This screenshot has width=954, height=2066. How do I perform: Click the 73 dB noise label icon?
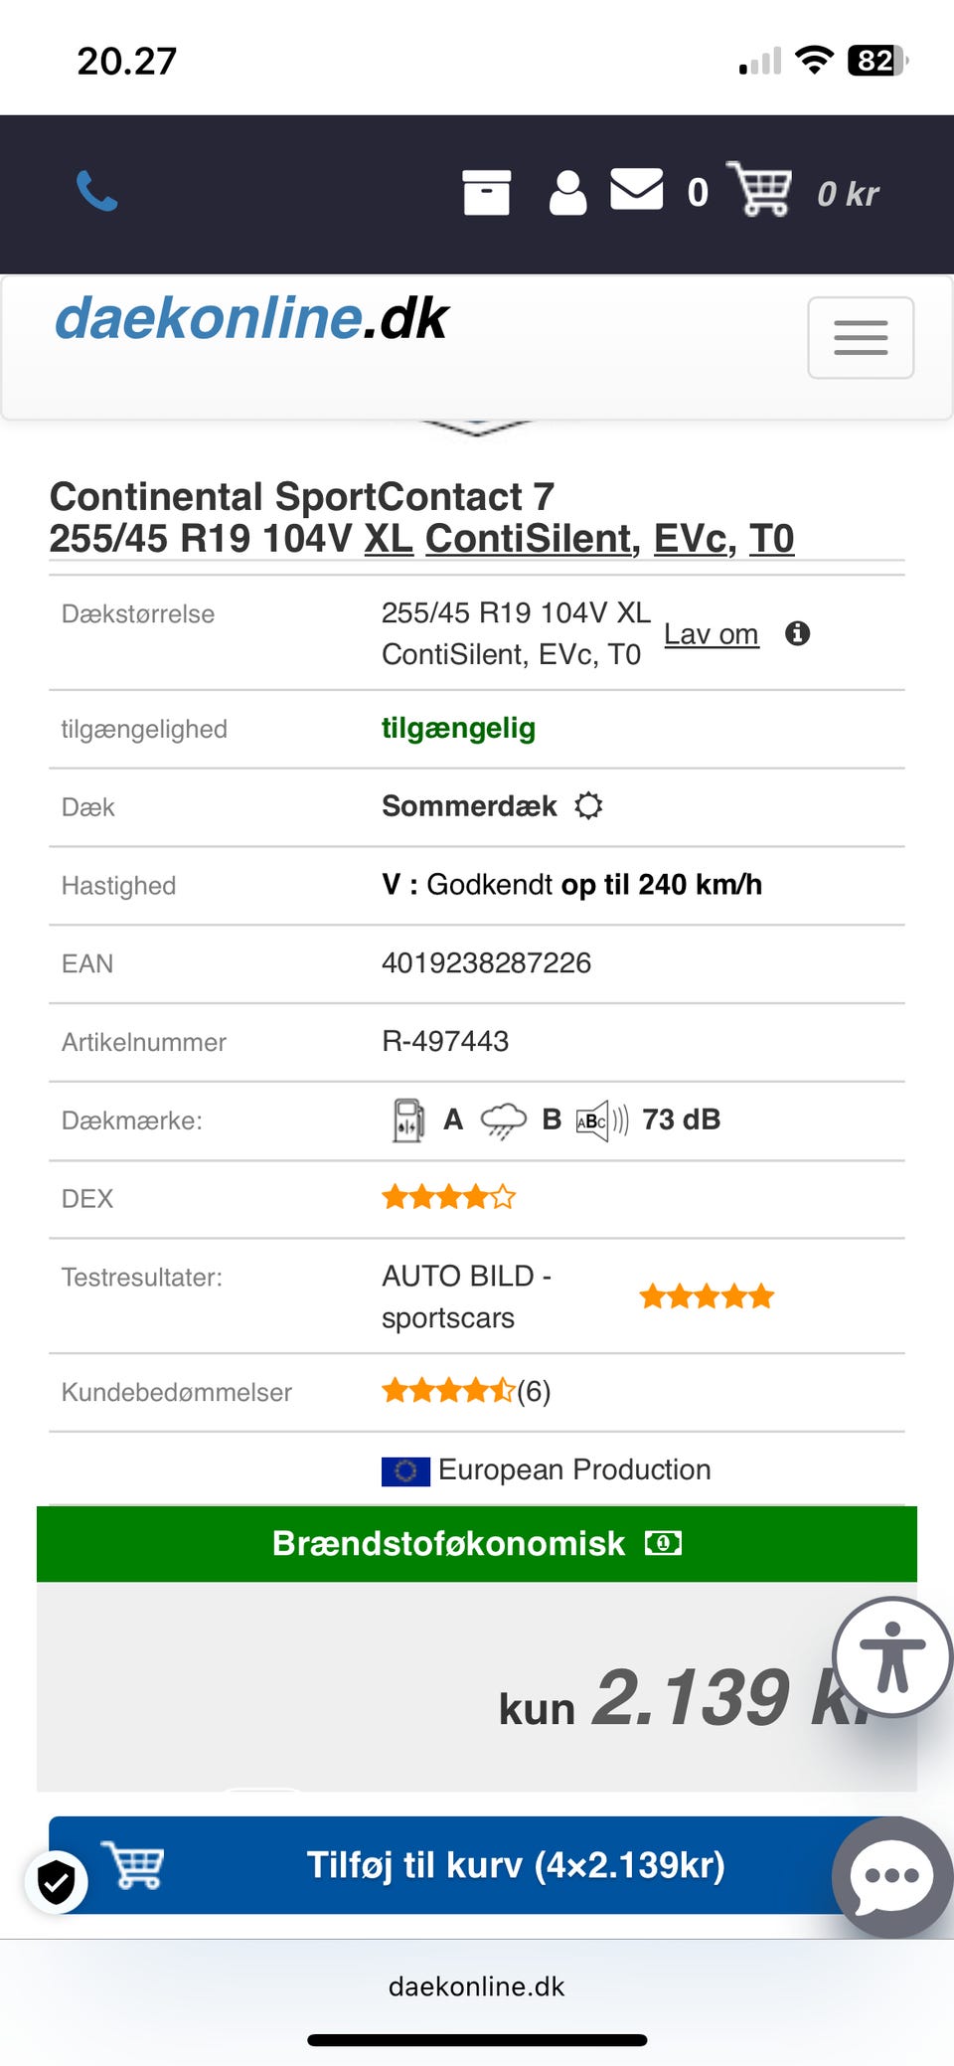coord(602,1121)
